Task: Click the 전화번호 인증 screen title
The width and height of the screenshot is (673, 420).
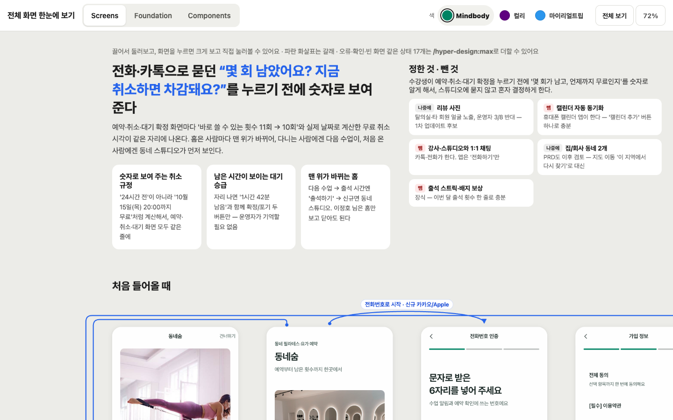Action: [x=484, y=336]
